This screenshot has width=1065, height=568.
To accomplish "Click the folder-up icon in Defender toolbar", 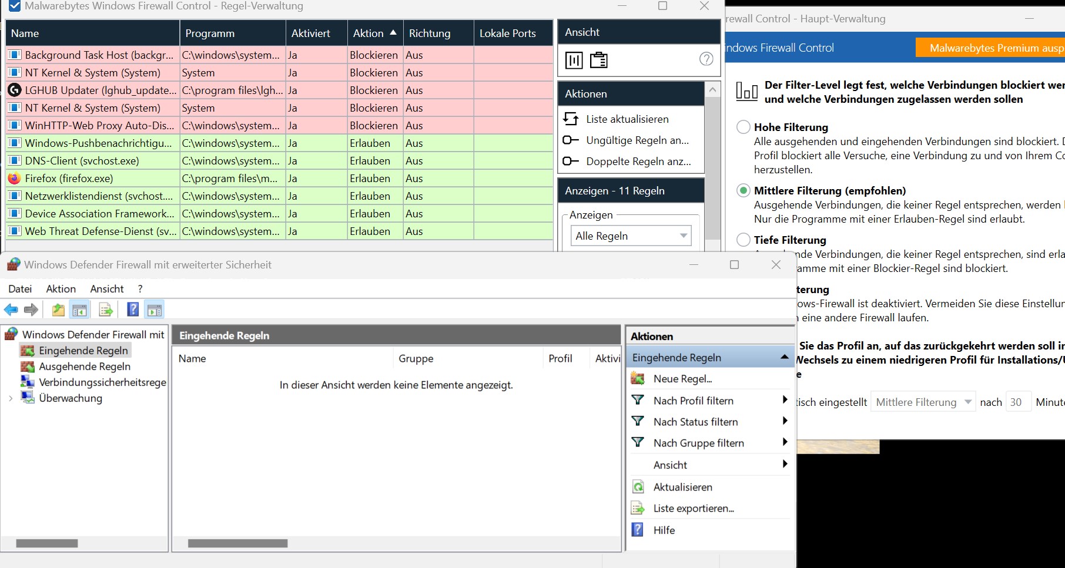I will (58, 310).
